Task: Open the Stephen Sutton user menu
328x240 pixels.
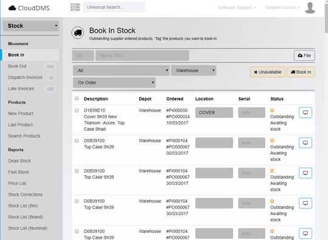Action: click(x=282, y=8)
